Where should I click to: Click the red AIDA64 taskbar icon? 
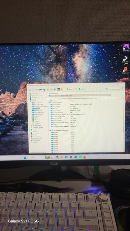click(x=85, y=157)
